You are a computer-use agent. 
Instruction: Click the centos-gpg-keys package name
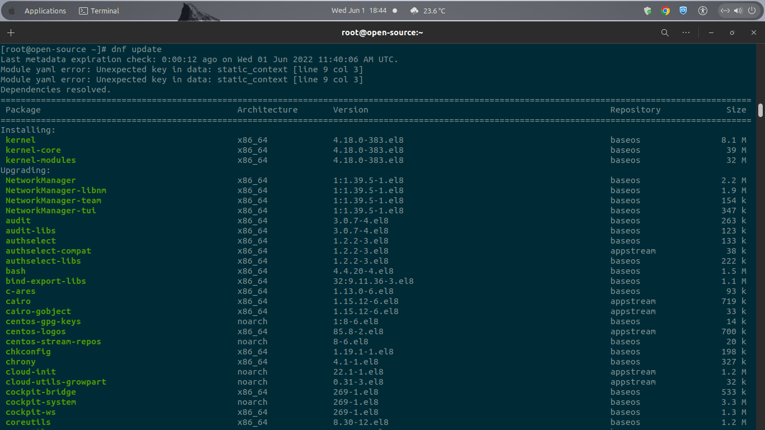[43, 321]
